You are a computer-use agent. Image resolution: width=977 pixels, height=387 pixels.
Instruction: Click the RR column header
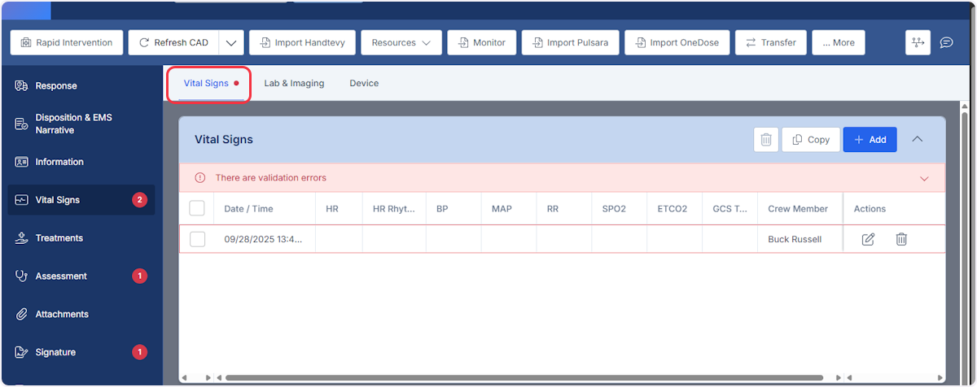564,209
